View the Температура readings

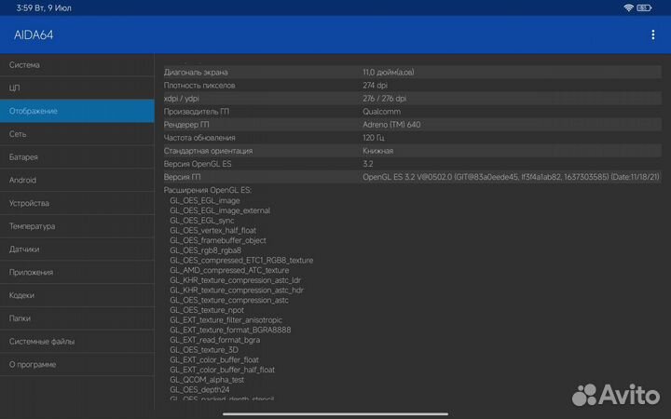(77, 226)
